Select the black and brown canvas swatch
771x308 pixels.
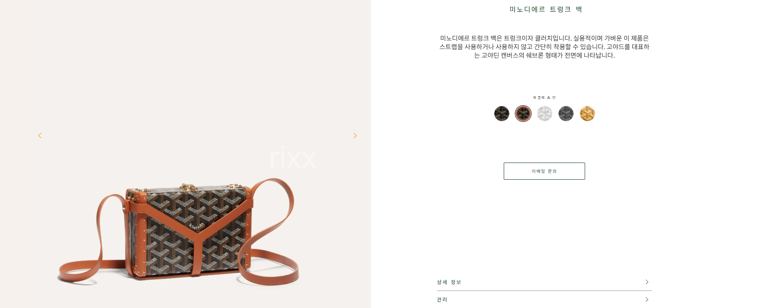click(x=502, y=114)
